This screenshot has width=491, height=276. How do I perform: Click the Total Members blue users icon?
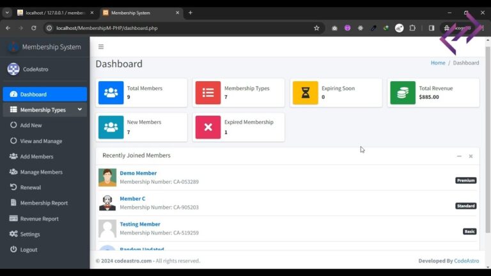tap(111, 93)
